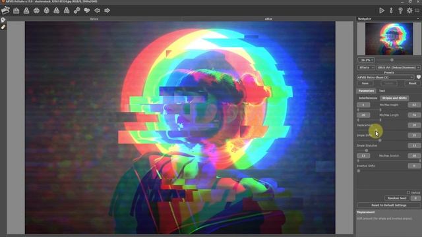Redo with the right arrow icon
Screen dimensions: 422x237
pyautogui.click(x=107, y=11)
